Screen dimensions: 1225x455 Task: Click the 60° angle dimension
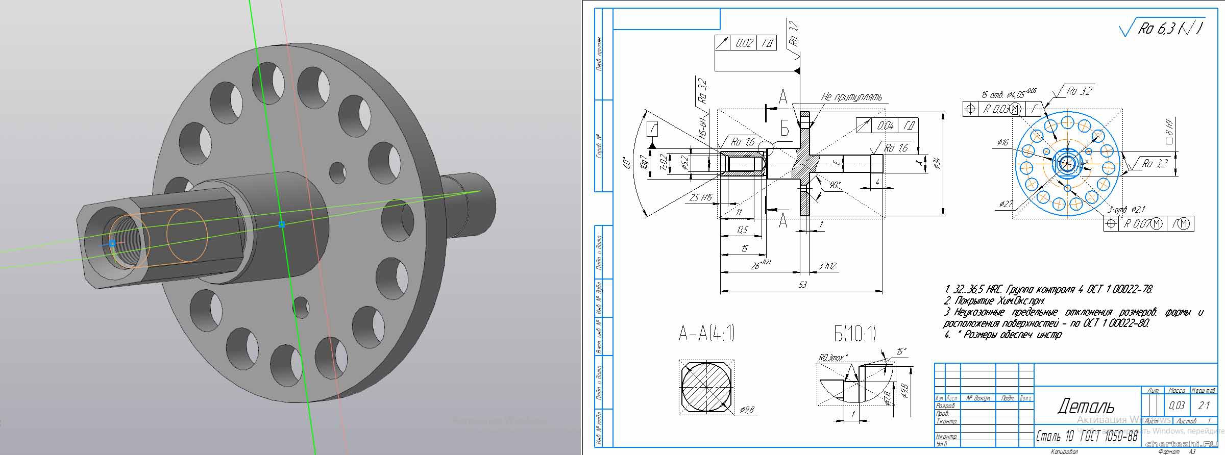click(x=628, y=163)
